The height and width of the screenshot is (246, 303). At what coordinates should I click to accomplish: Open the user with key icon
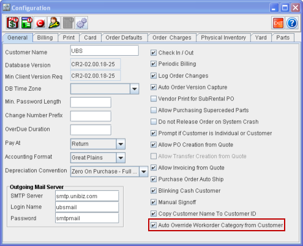(54, 23)
